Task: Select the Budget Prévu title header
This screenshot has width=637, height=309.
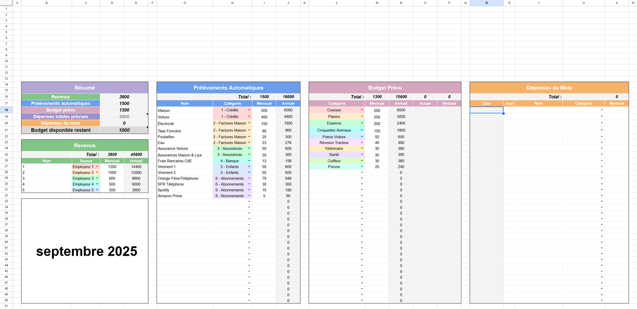Action: (385, 88)
